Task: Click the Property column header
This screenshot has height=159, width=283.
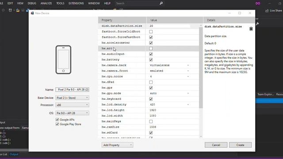Action: [122, 20]
